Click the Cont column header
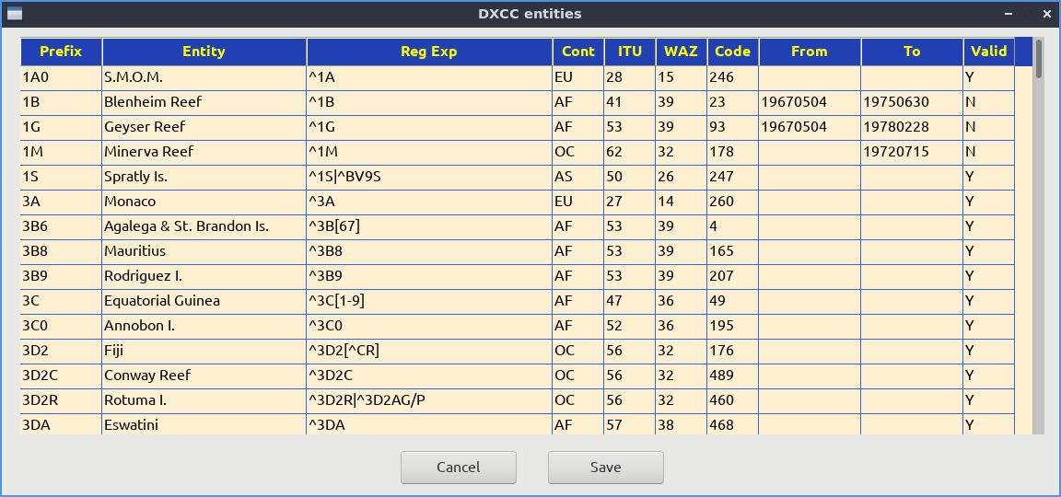Image resolution: width=1061 pixels, height=497 pixels. point(577,52)
